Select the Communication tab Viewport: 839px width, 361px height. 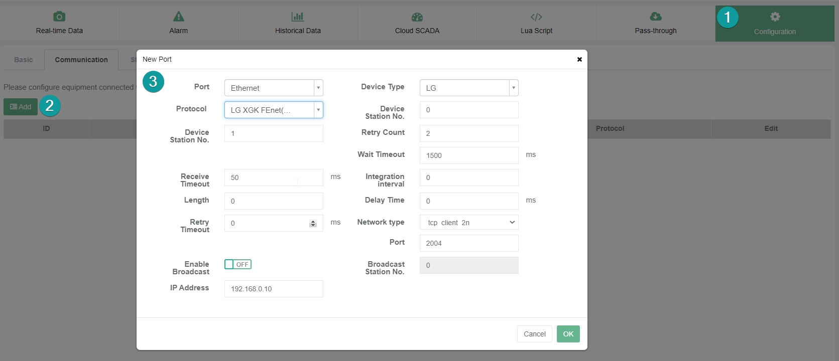81,60
